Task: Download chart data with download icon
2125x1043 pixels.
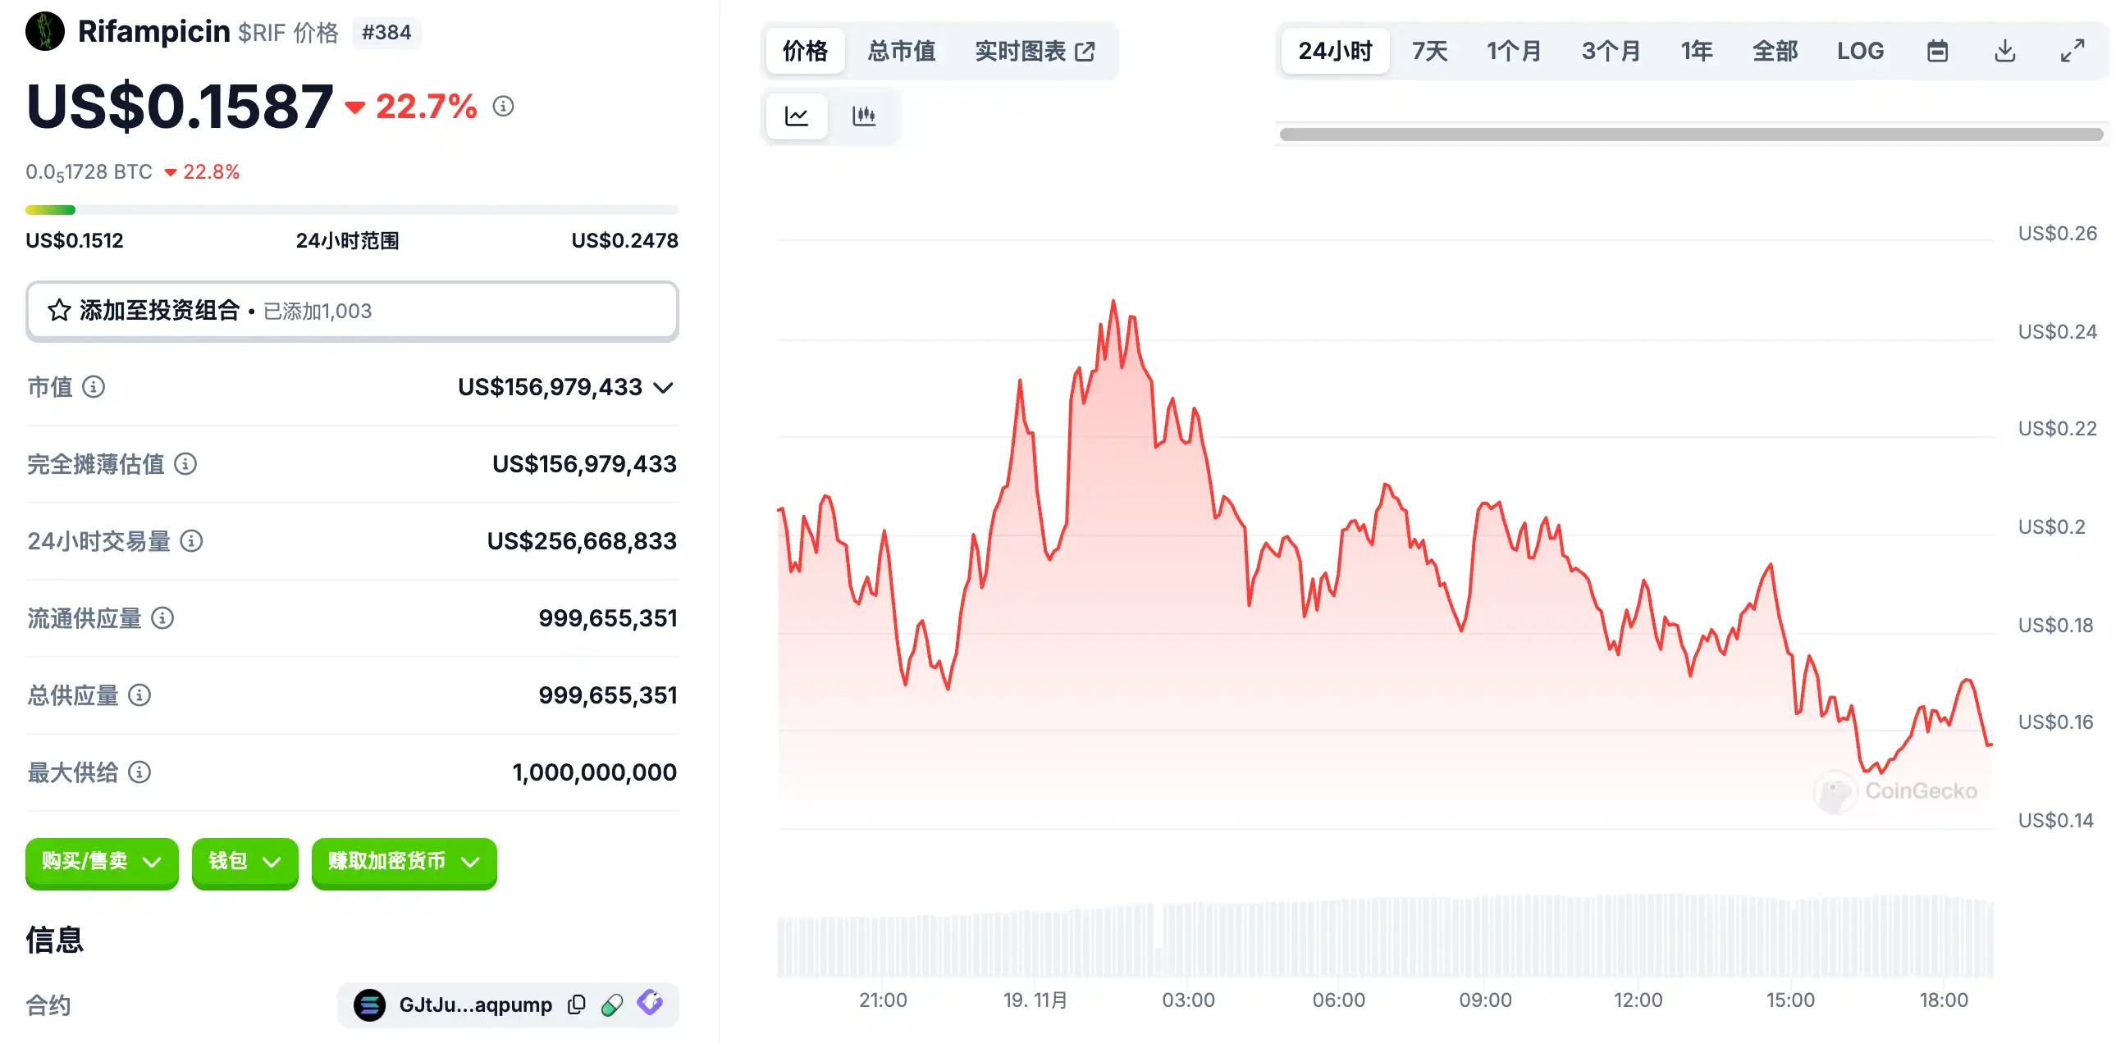Action: coord(2004,51)
